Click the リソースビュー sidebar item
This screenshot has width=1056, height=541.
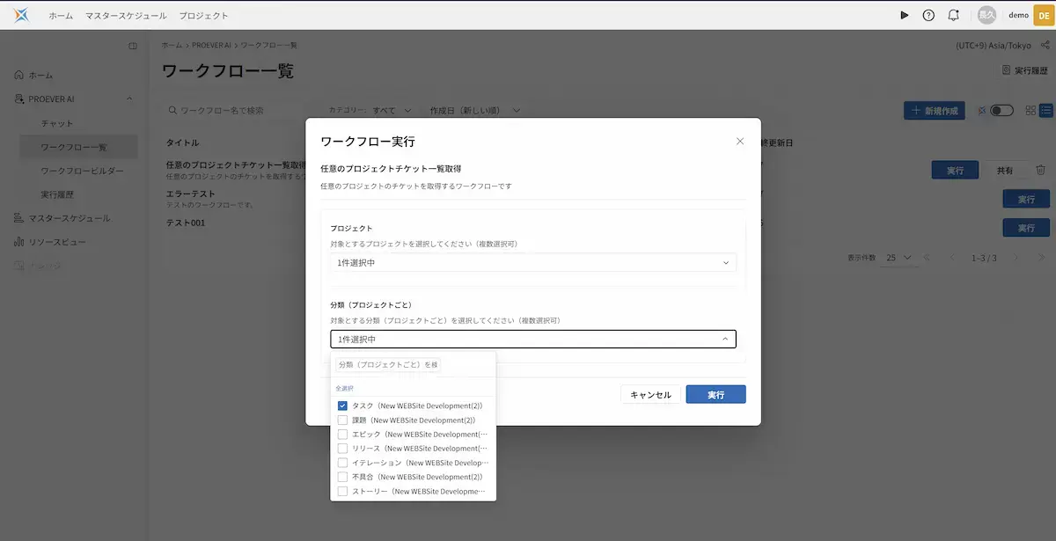(56, 242)
